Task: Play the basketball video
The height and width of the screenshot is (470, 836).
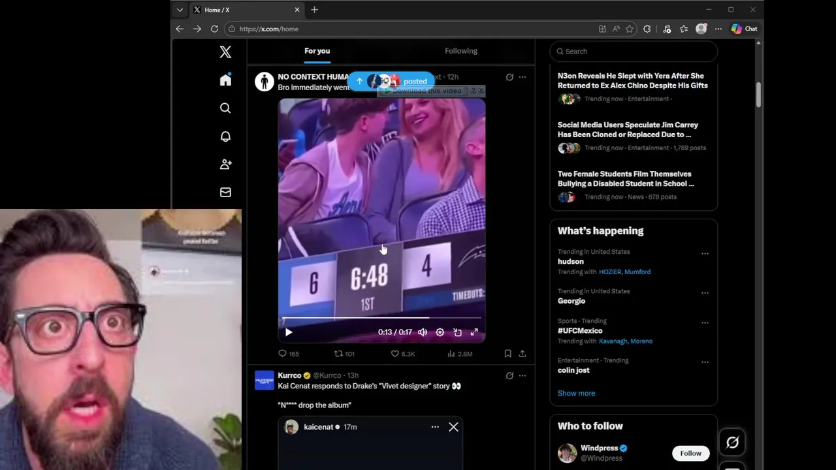Action: tap(289, 332)
